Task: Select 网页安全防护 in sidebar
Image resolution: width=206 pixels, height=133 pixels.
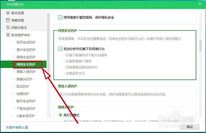Action: click(x=26, y=42)
